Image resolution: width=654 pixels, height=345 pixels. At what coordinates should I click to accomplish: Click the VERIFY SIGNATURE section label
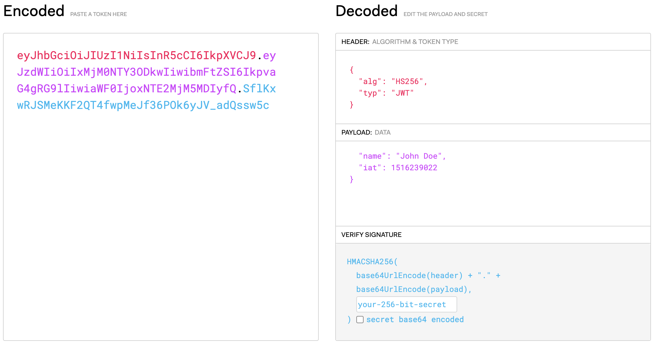371,235
